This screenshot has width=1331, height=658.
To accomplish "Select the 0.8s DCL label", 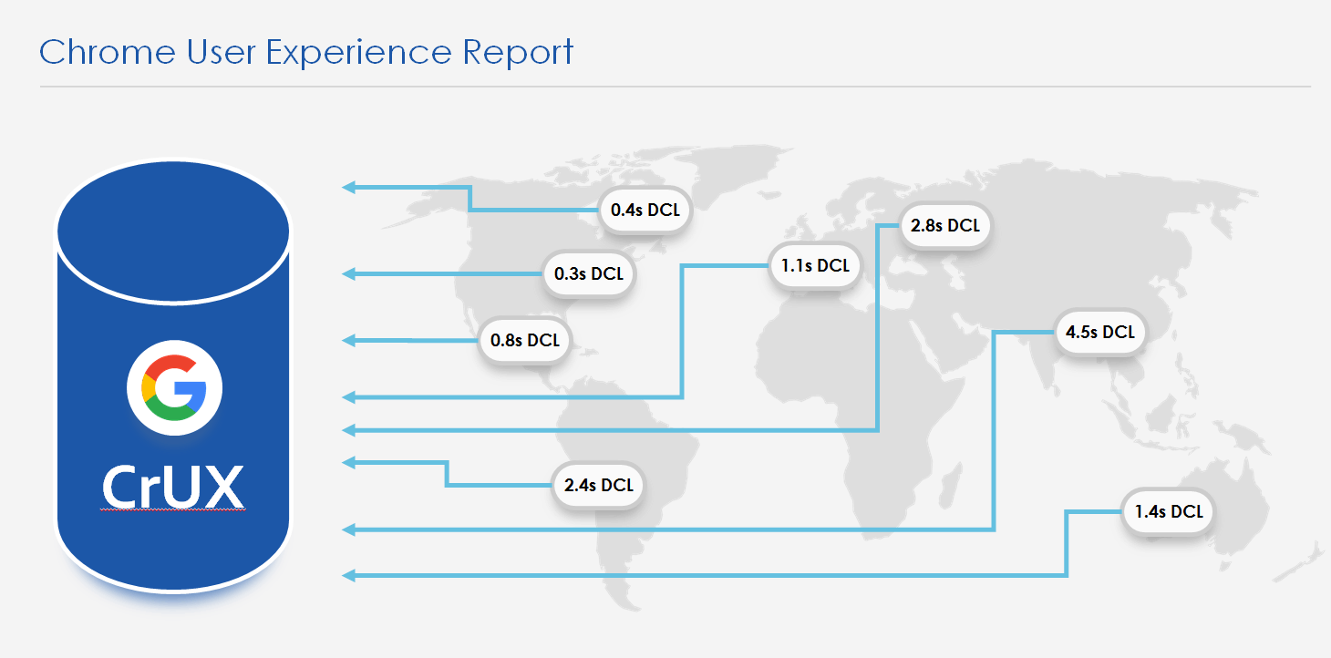I will pos(525,341).
